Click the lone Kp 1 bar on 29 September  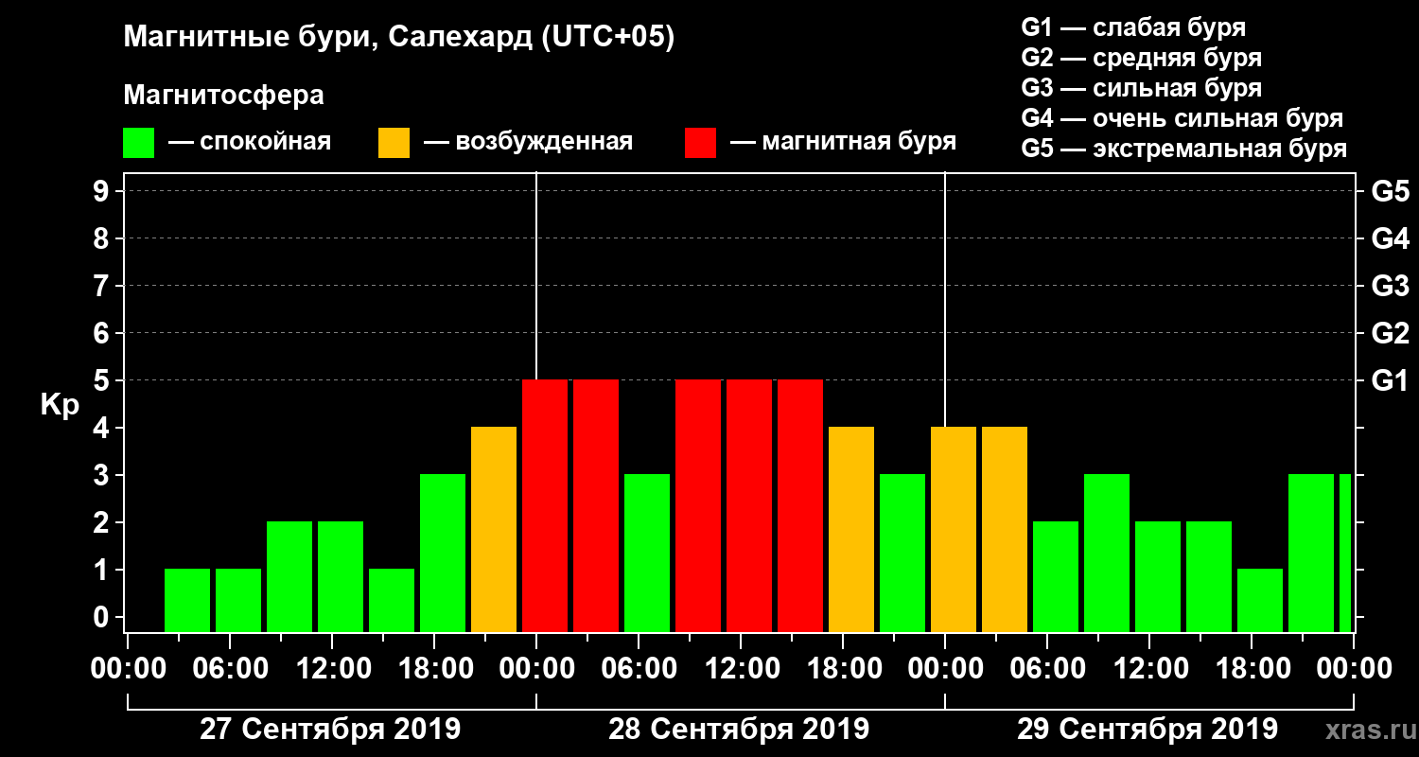[1260, 600]
